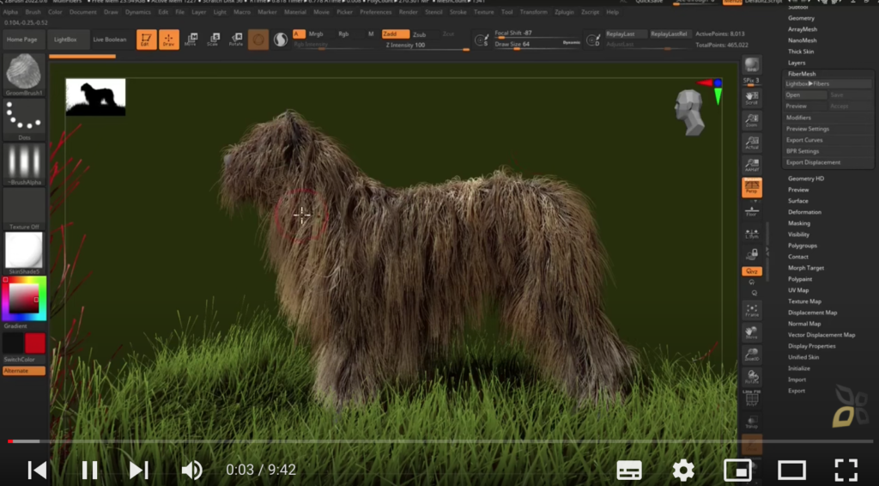The width and height of the screenshot is (879, 486).
Task: Adjust the Focal Shift slider
Action: tap(537, 33)
